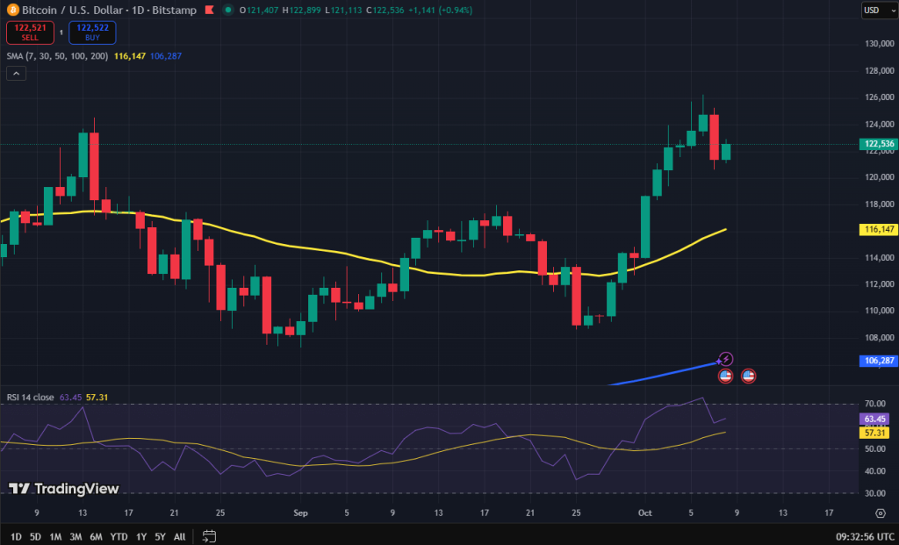899x545 pixels.
Task: Collapse the indicator legend panel
Action: [x=16, y=73]
